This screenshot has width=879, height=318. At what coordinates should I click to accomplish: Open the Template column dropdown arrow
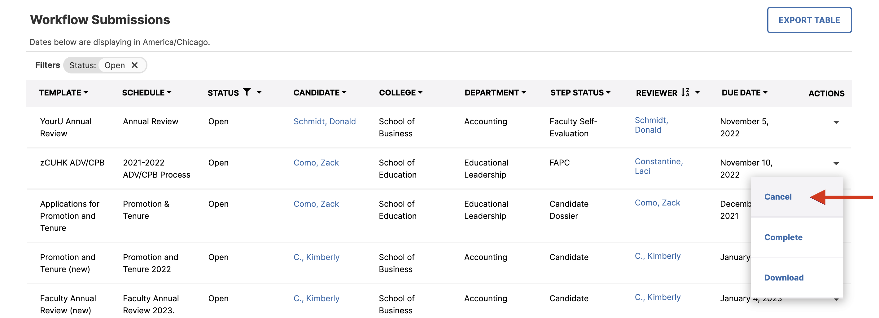click(86, 93)
